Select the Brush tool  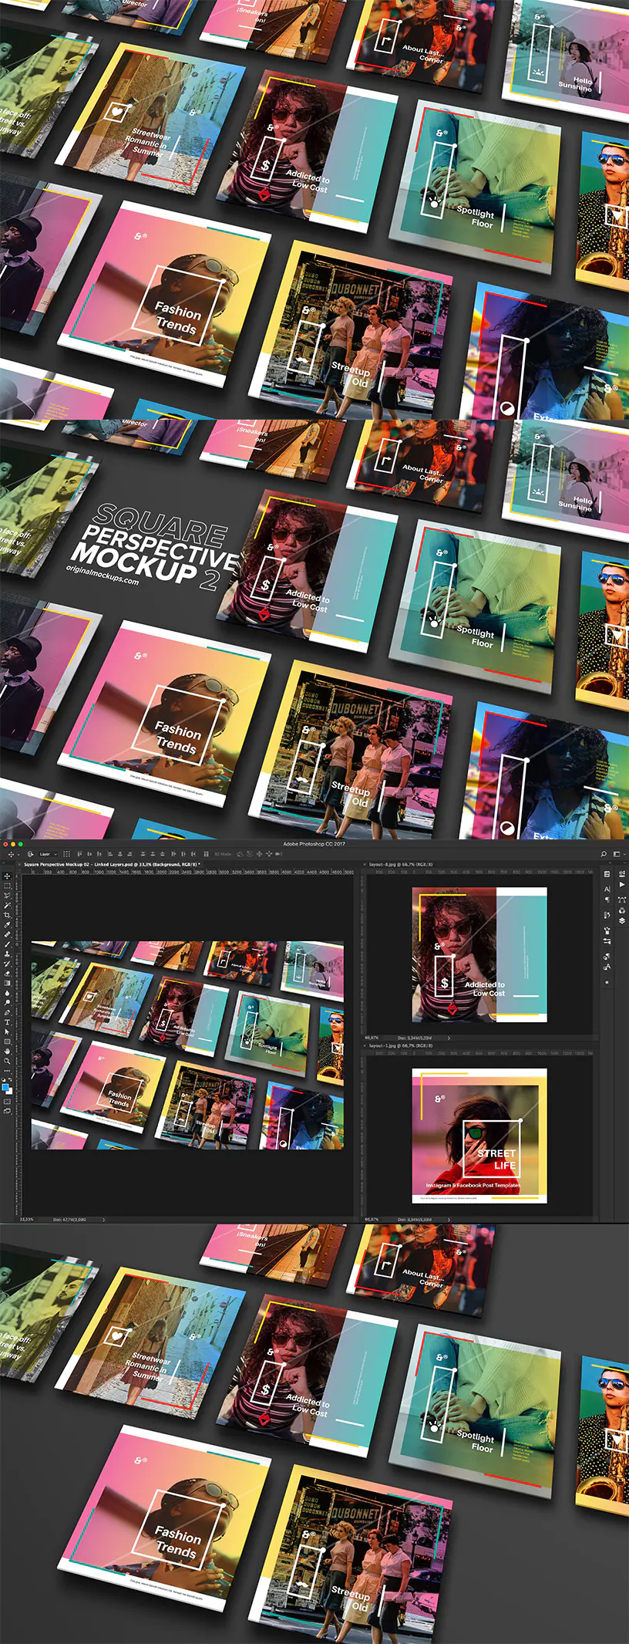point(7,944)
